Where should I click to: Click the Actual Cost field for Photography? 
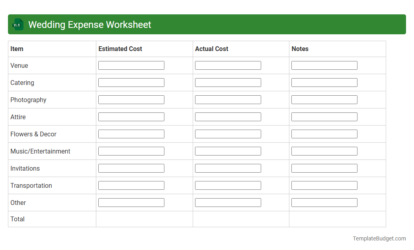228,99
